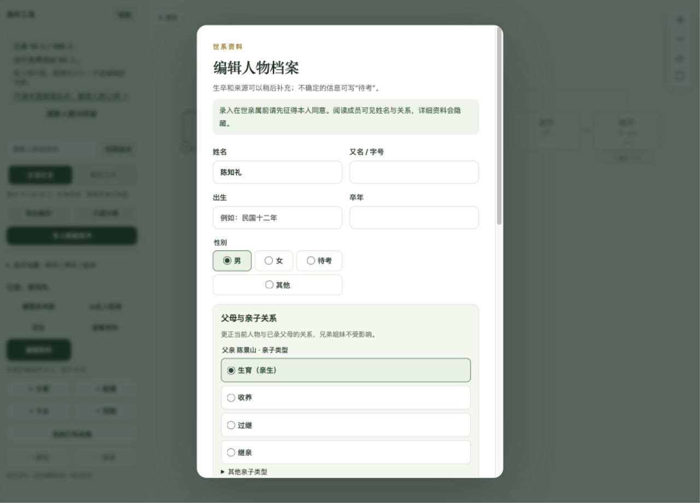Select the 女 gender radio option
The height and width of the screenshot is (503, 700).
274,261
